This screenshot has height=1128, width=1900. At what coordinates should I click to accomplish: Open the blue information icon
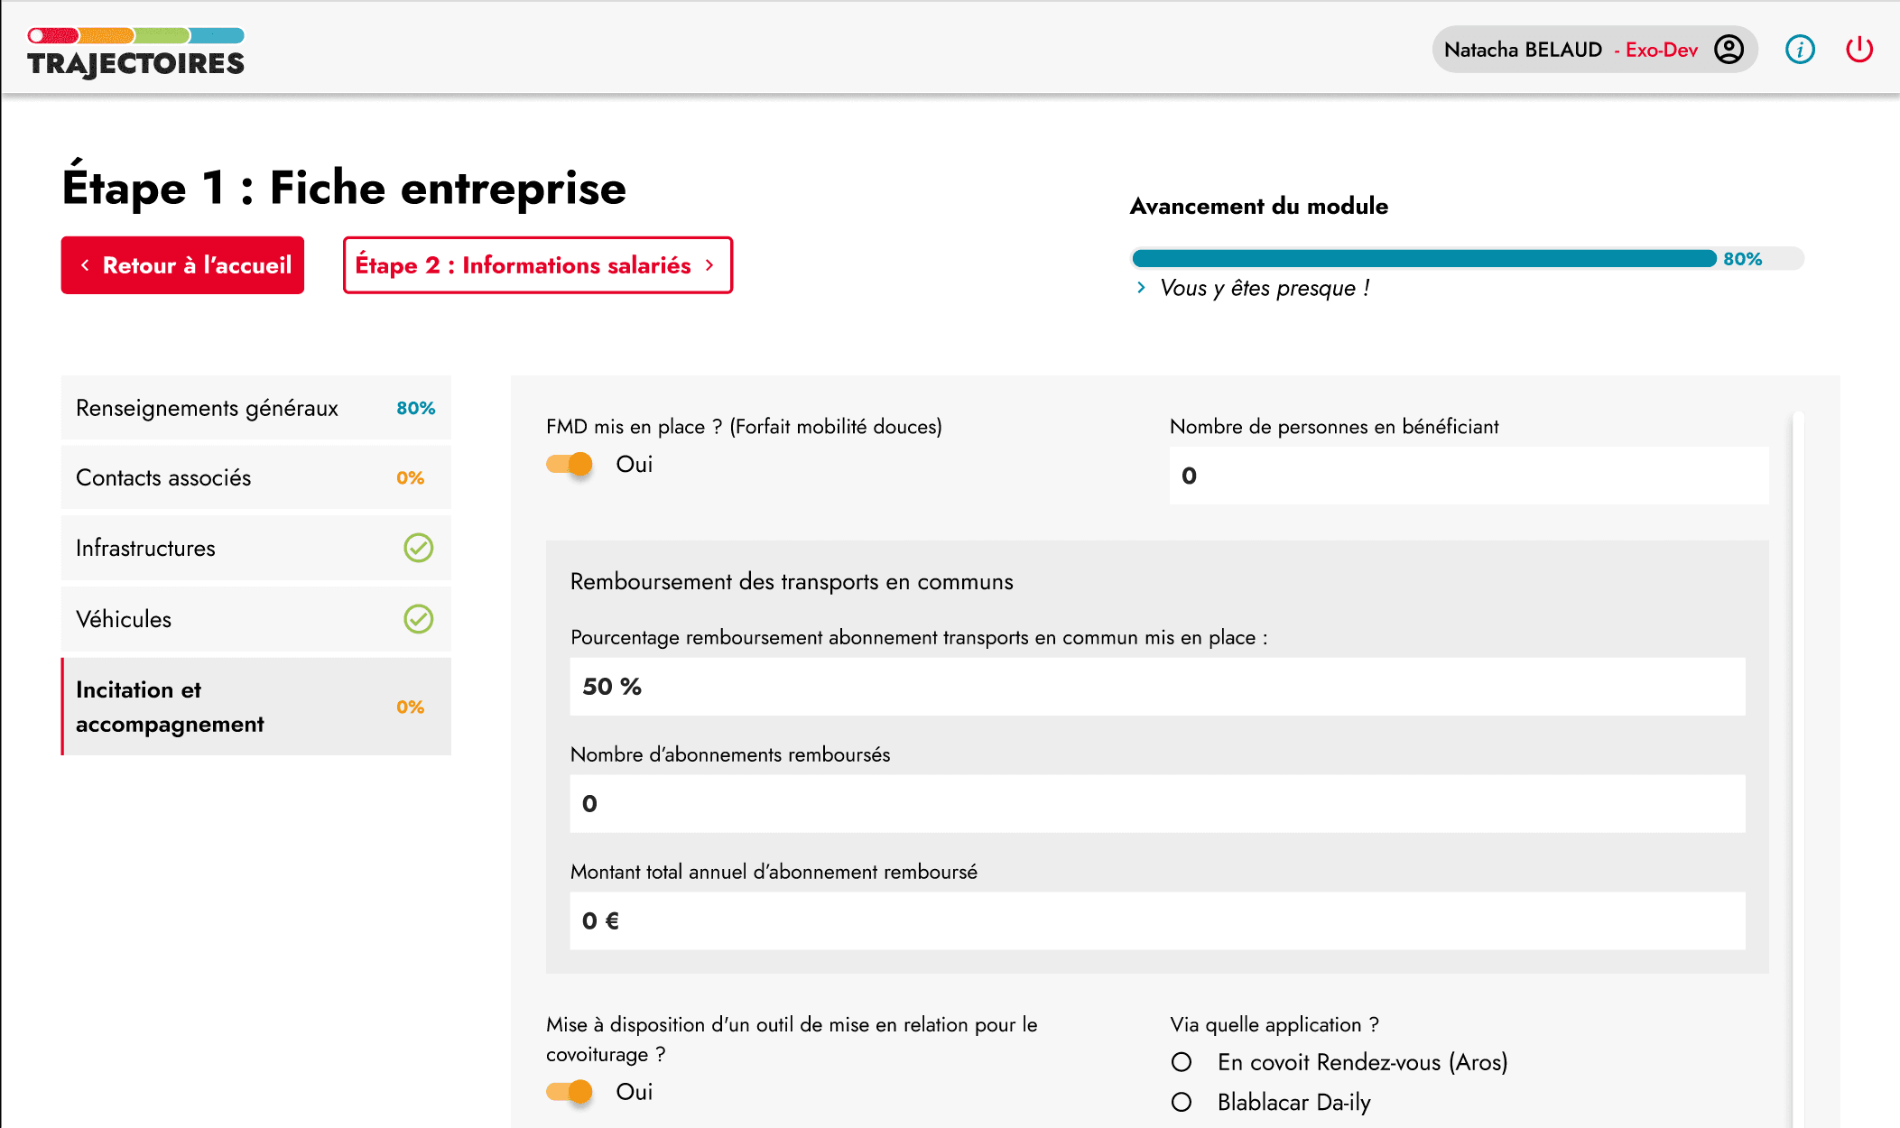1800,50
